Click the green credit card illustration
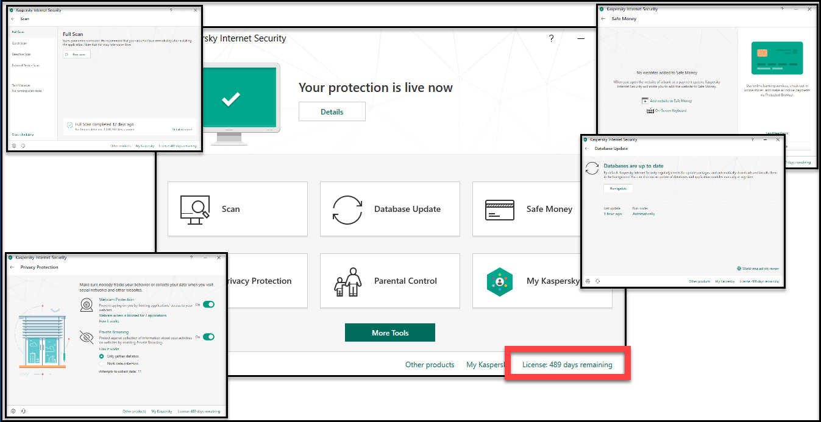Image resolution: width=821 pixels, height=422 pixels. click(777, 58)
